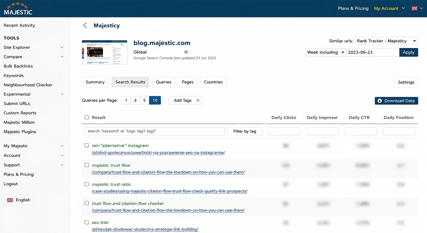Open Similar urls Rank Tracker dropdown
The height and width of the screenshot is (233, 427).
(387, 41)
